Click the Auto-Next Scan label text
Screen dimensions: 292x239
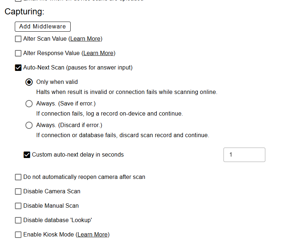[78, 68]
